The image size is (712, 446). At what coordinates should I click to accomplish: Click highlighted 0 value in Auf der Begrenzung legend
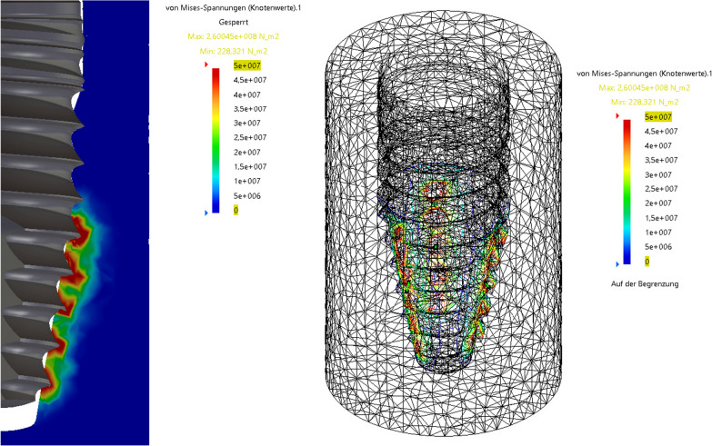coord(647,262)
